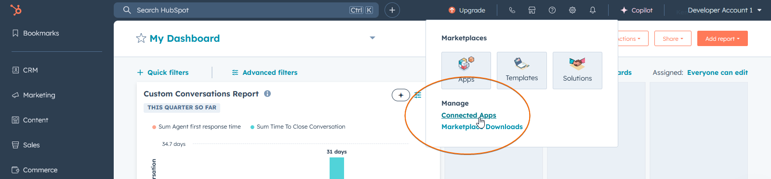Open the notifications bell
Screen dimensions: 771x179
pos(593,10)
